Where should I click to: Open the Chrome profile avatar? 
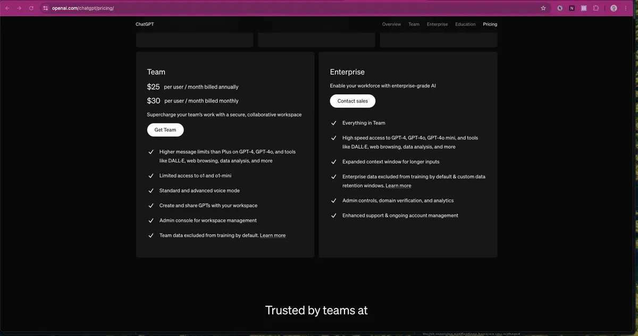coord(614,8)
